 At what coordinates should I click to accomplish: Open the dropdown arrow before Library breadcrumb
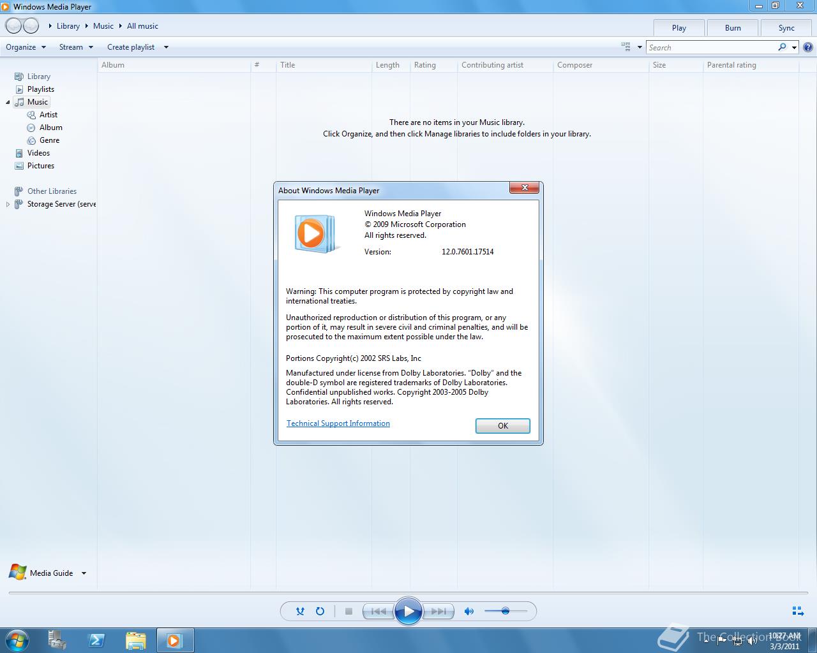click(50, 26)
